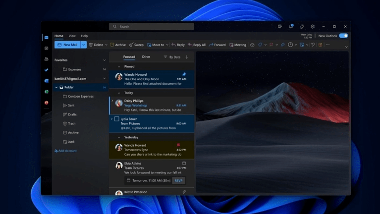Collapse the Today group
This screenshot has width=380, height=214.
(119, 93)
